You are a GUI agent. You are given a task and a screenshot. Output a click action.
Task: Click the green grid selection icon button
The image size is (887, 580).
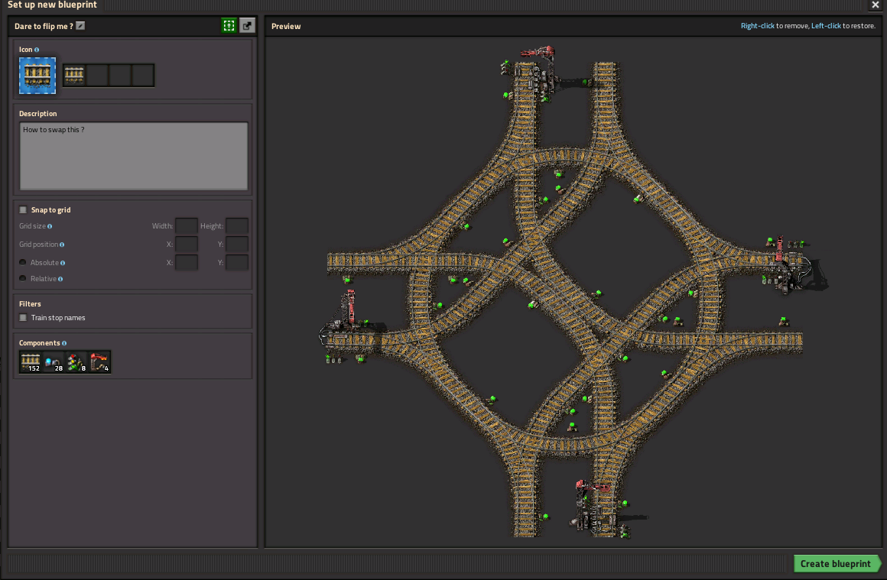coord(229,25)
